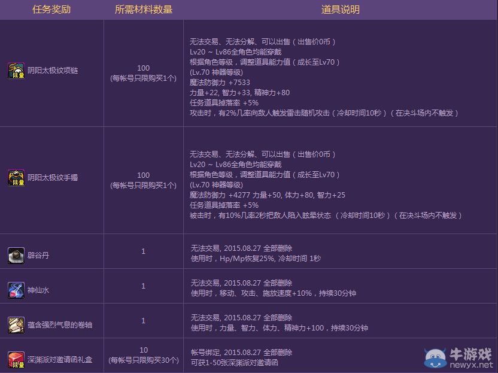
Task: Click the 神仙水 item name label
Action: point(38,290)
